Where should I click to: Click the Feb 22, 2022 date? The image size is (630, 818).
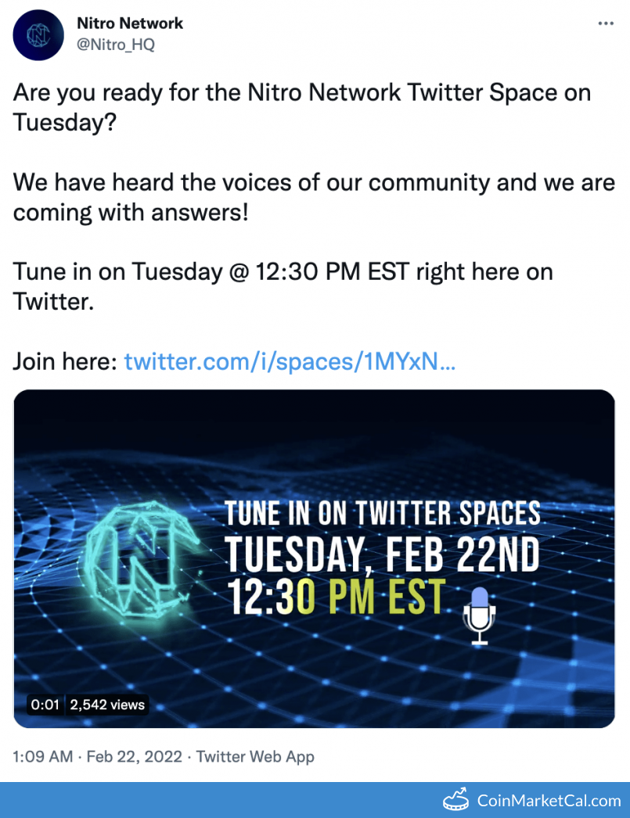134,756
